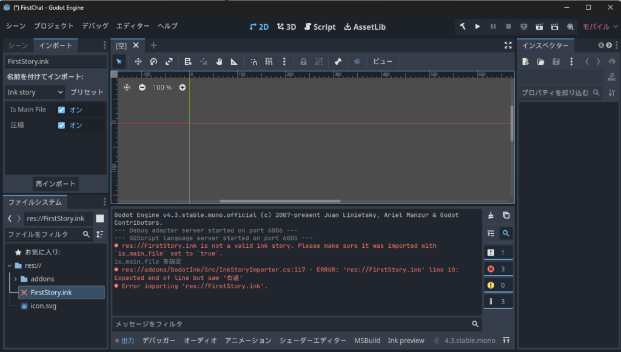This screenshot has width=621, height=352.
Task: Open the エディター menu
Action: [133, 26]
